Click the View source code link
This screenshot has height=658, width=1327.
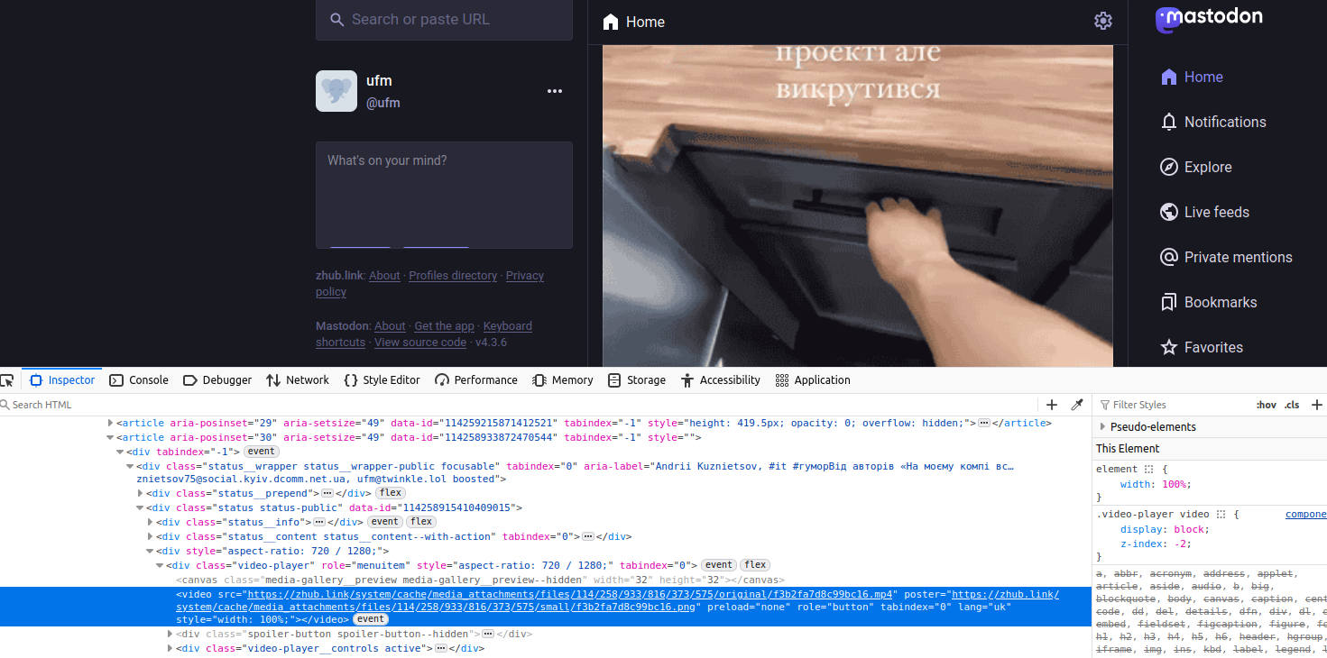tap(419, 343)
